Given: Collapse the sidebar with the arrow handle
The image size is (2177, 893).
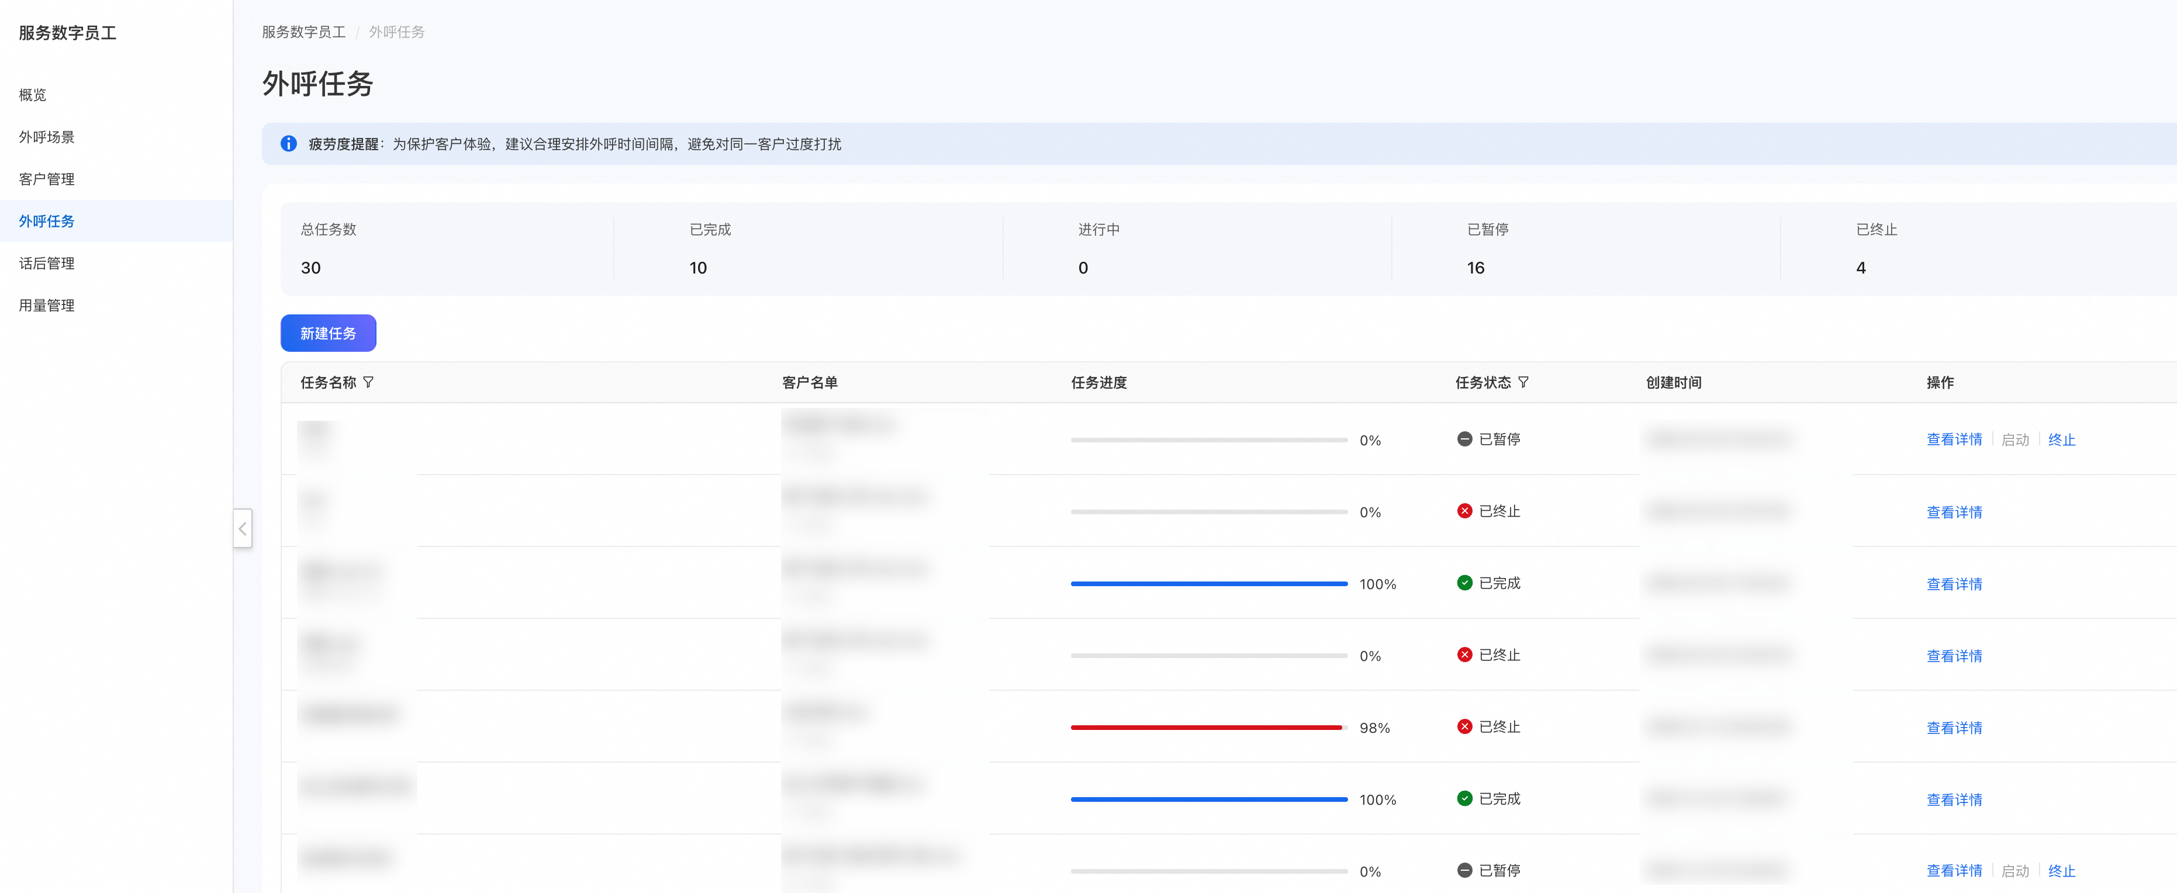Looking at the screenshot, I should tap(243, 529).
